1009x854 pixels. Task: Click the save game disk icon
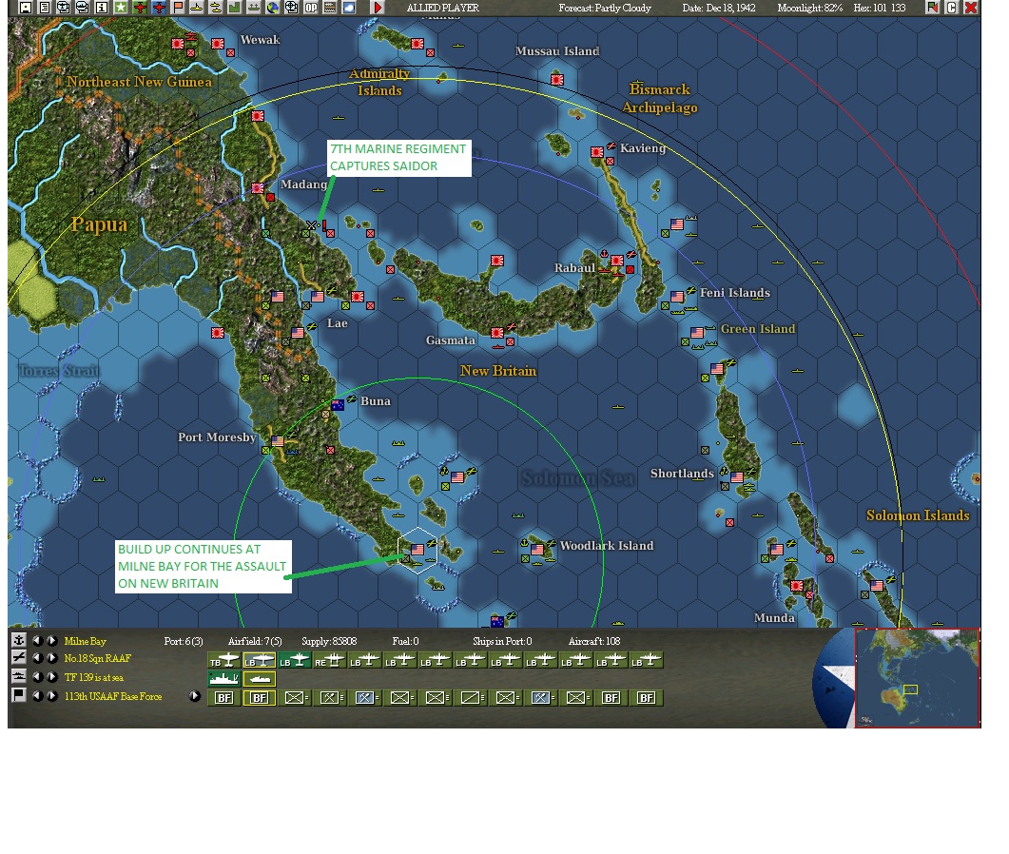pyautogui.click(x=25, y=8)
